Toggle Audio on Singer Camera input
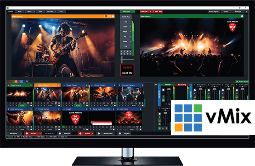The width and height of the screenshot is (255, 166). point(78,105)
